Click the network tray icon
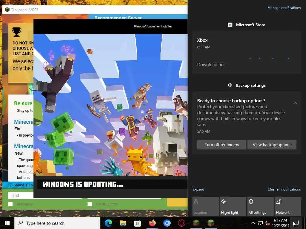The image size is (306, 229). pos(260,223)
